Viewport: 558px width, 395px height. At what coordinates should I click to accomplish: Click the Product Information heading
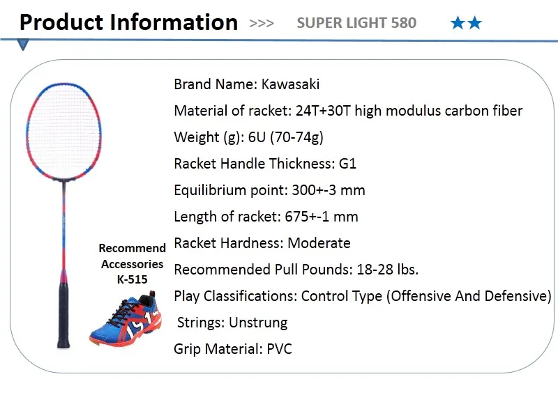click(128, 22)
